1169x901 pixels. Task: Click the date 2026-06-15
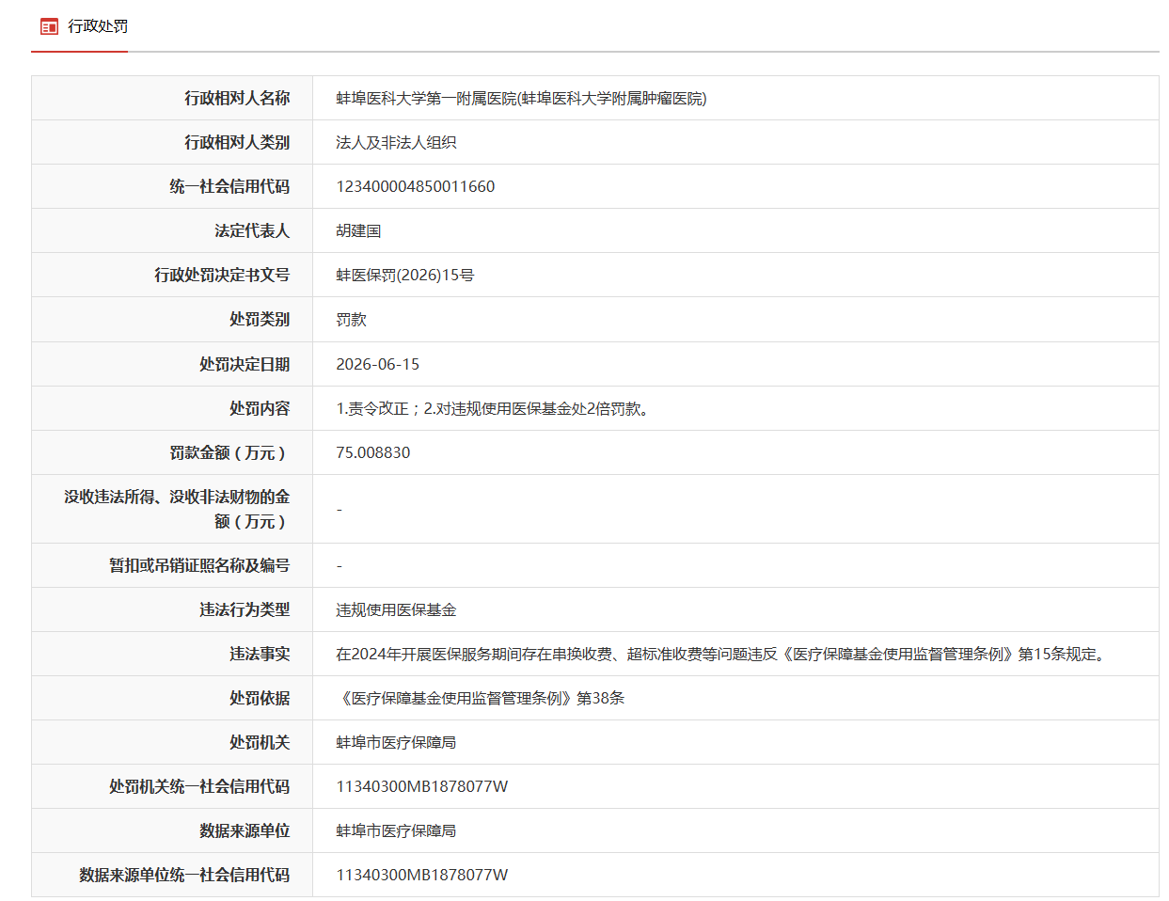tap(378, 364)
